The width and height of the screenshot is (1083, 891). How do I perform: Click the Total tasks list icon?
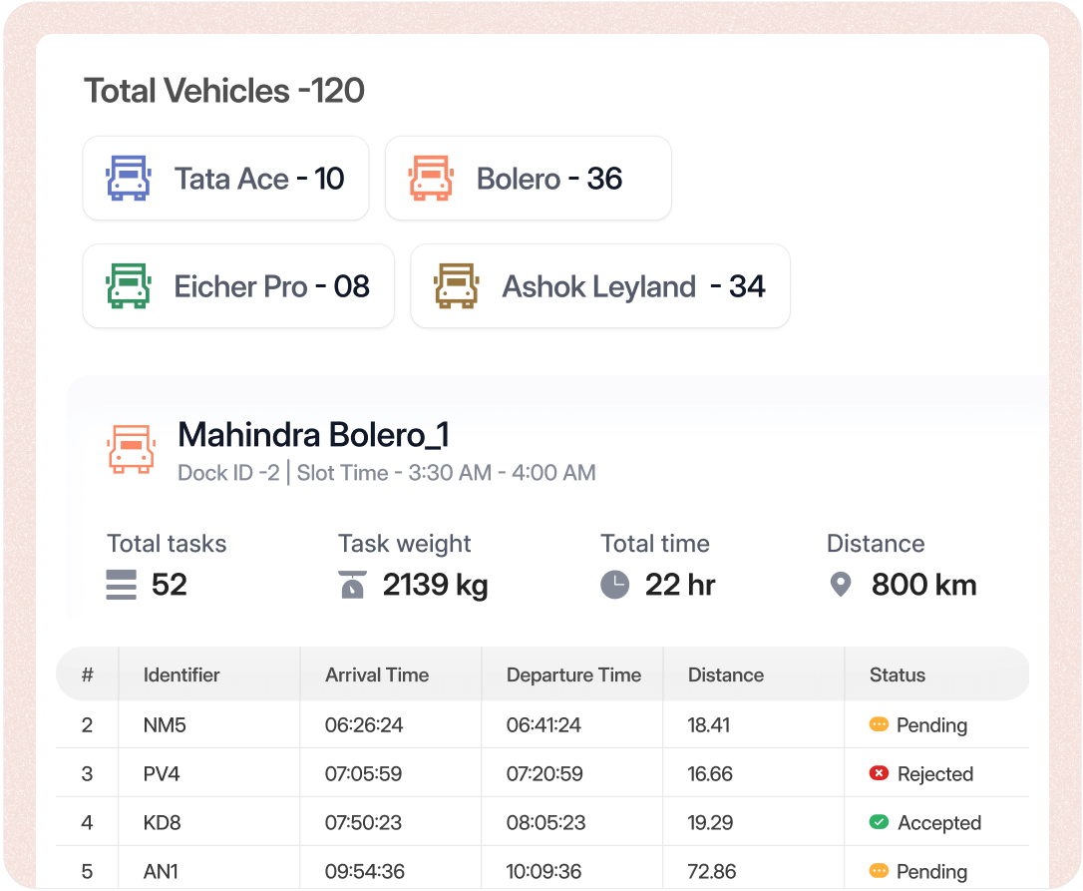click(121, 585)
